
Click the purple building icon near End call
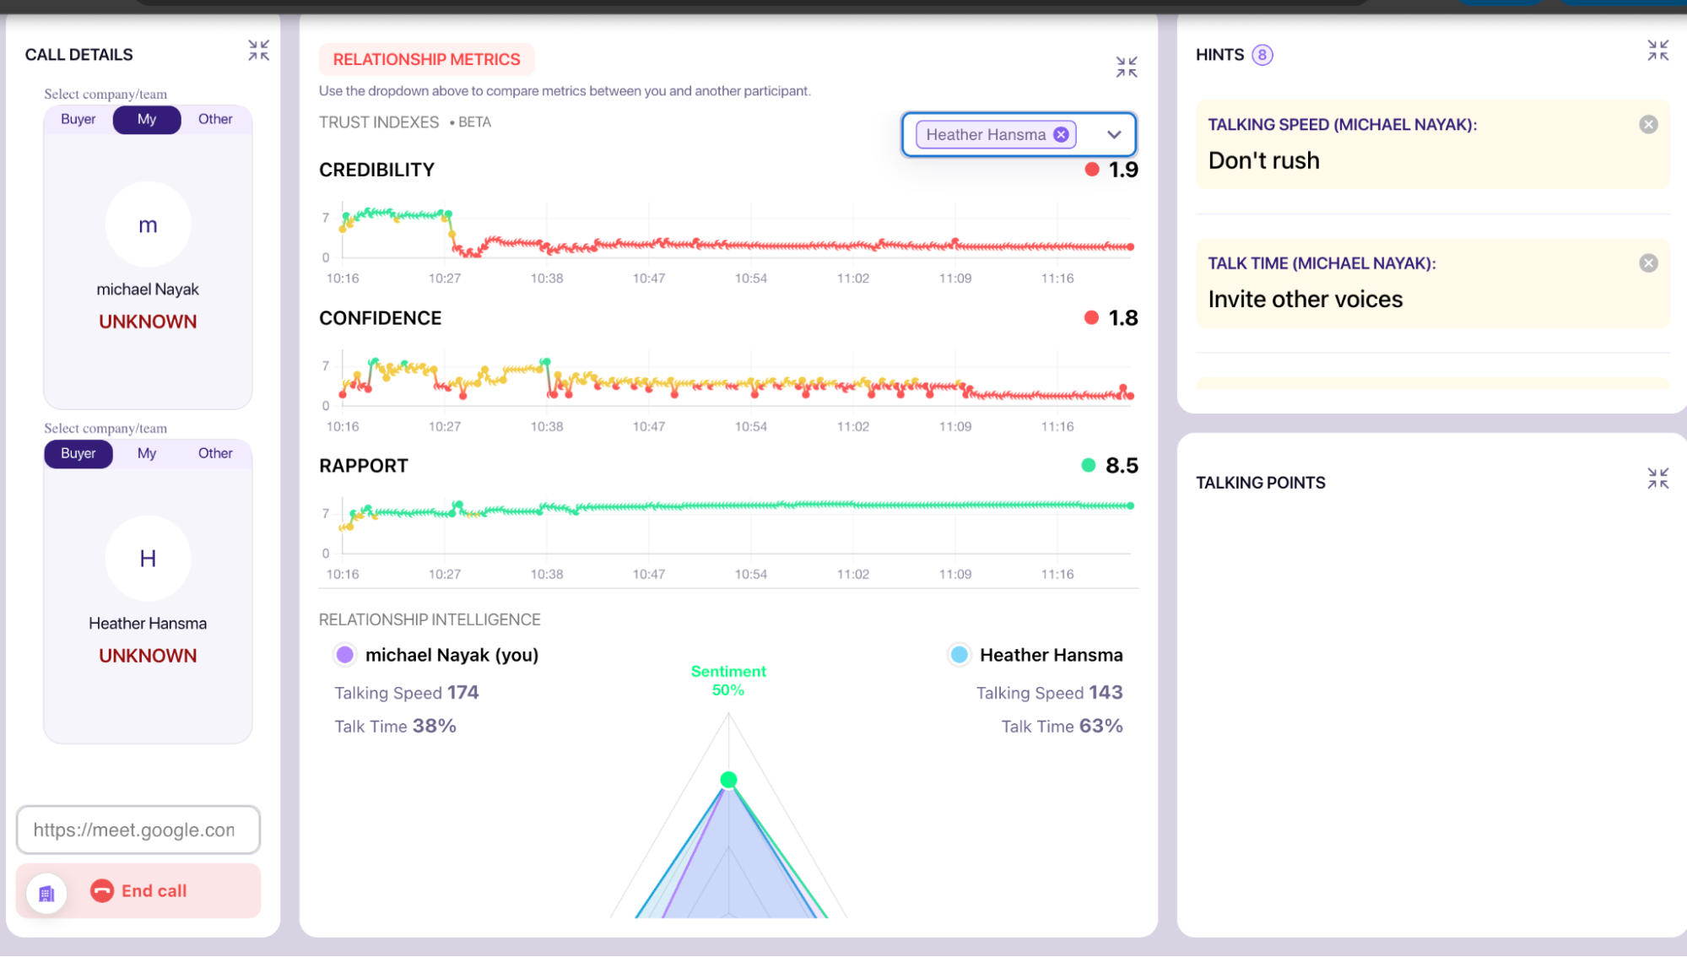tap(46, 893)
